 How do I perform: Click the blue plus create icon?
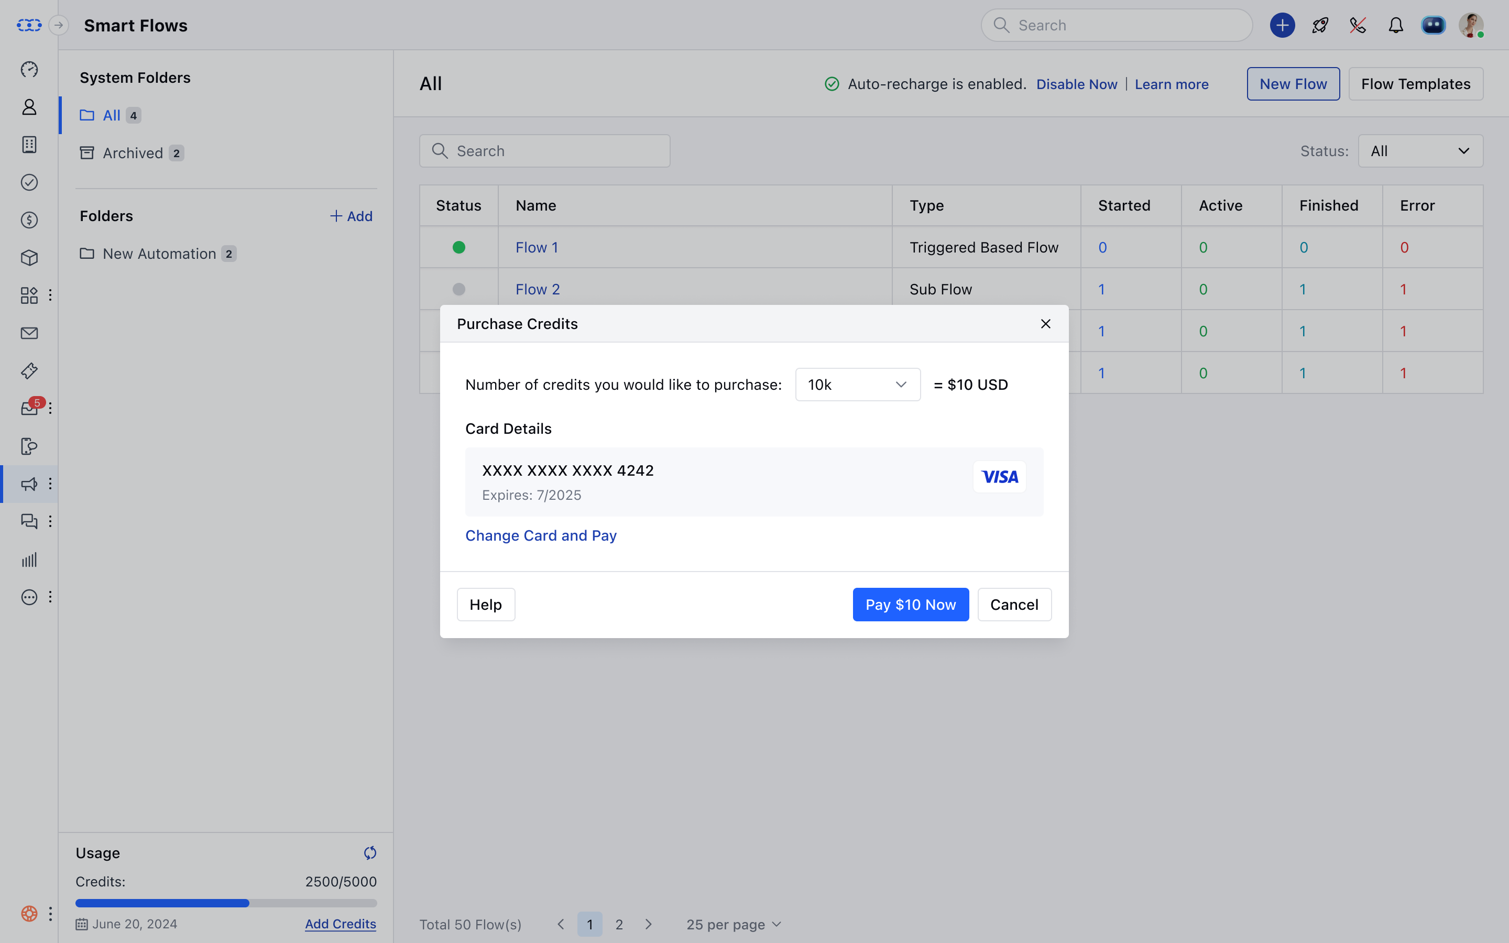pyautogui.click(x=1282, y=25)
